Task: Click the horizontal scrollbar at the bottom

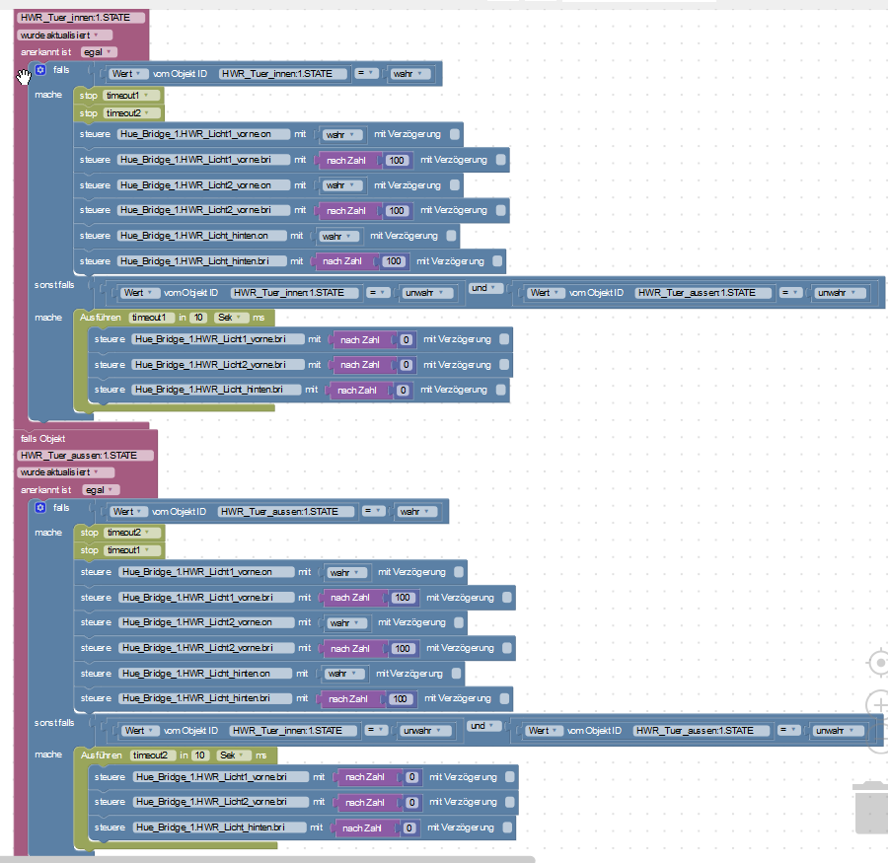Action: (x=267, y=859)
